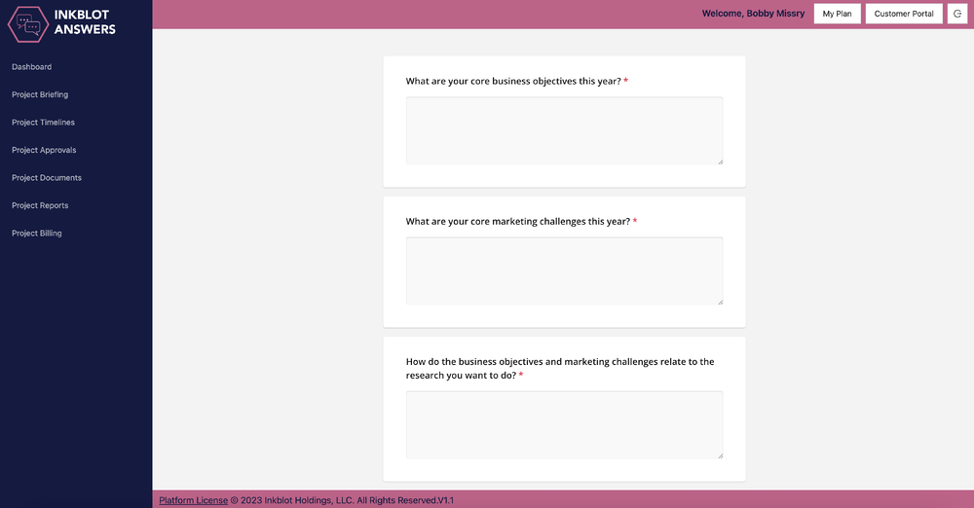Click the Inkblot Answers hexagon logo
The height and width of the screenshot is (508, 974).
coord(28,23)
